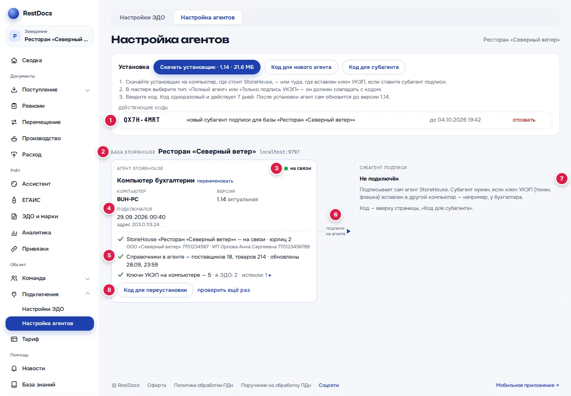Click the Подключения plug icon

pos(14,295)
